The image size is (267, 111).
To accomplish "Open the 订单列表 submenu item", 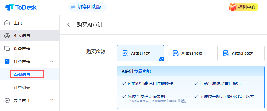I will pyautogui.click(x=30, y=88).
